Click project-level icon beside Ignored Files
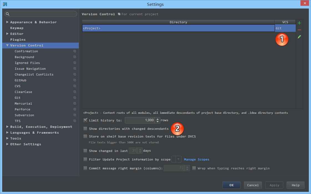The height and width of the screenshot is (194, 311). pyautogui.click(x=75, y=63)
